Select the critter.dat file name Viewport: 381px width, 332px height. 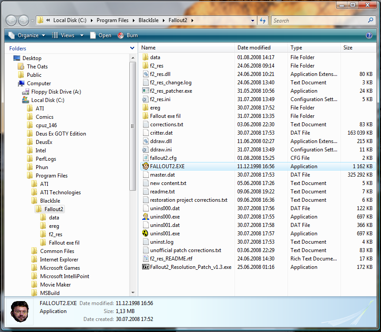(x=161, y=133)
